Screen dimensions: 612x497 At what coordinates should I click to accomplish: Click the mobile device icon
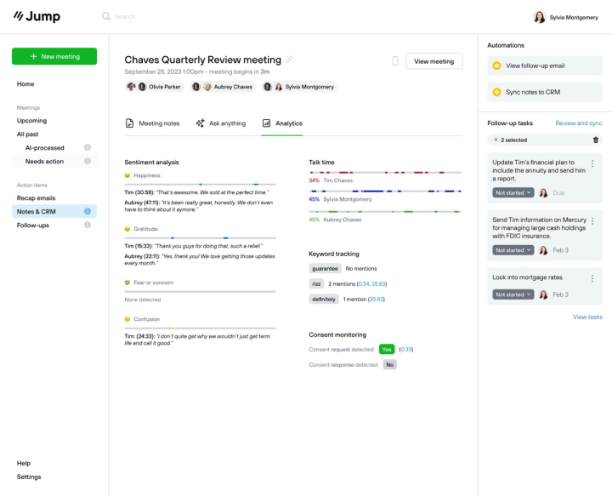[x=395, y=61]
